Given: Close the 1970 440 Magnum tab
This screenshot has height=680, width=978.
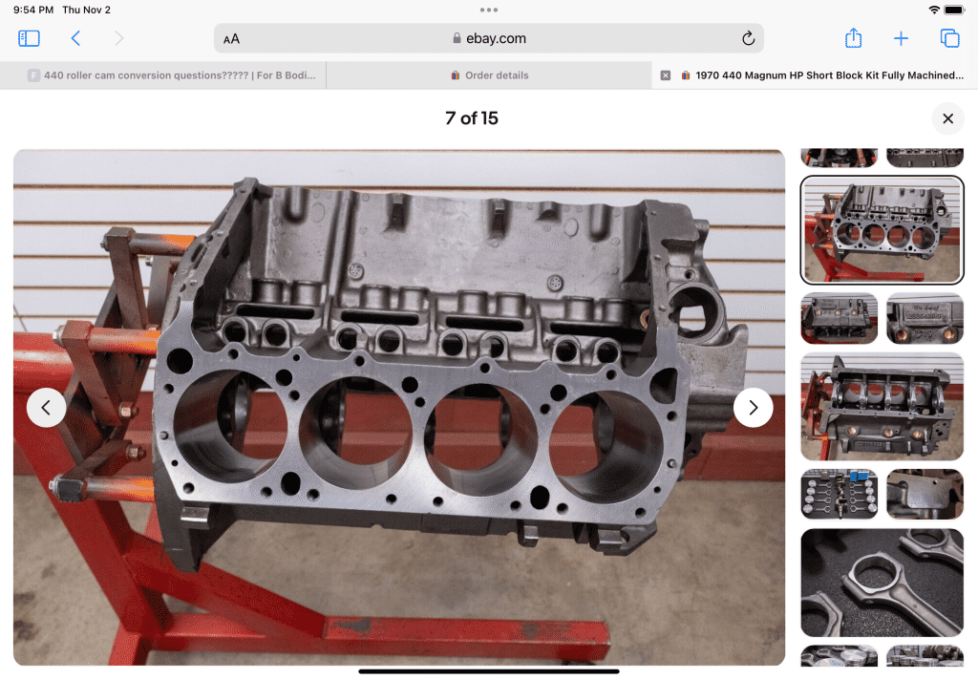Looking at the screenshot, I should (666, 75).
